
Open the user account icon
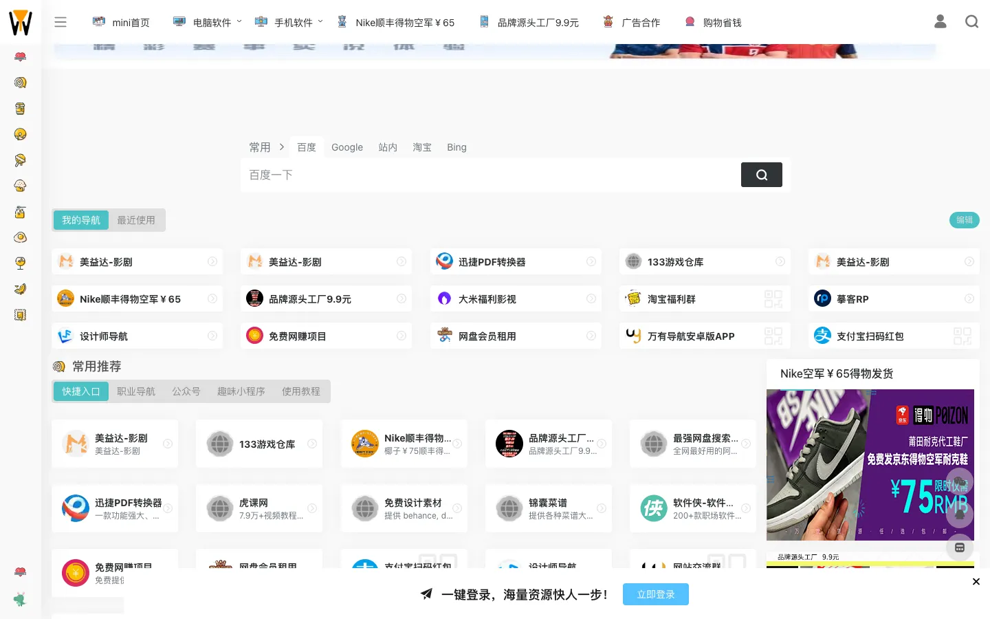[940, 22]
